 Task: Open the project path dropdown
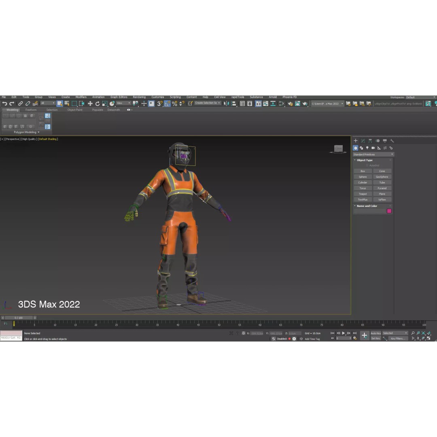click(327, 104)
